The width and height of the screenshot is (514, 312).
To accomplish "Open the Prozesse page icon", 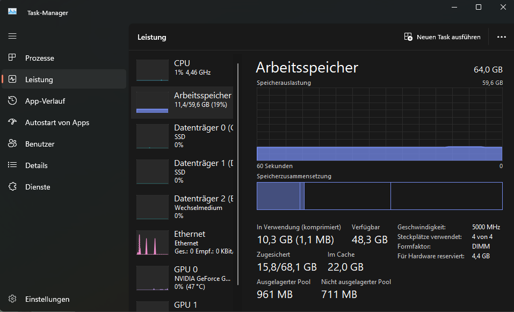I will (x=12, y=58).
